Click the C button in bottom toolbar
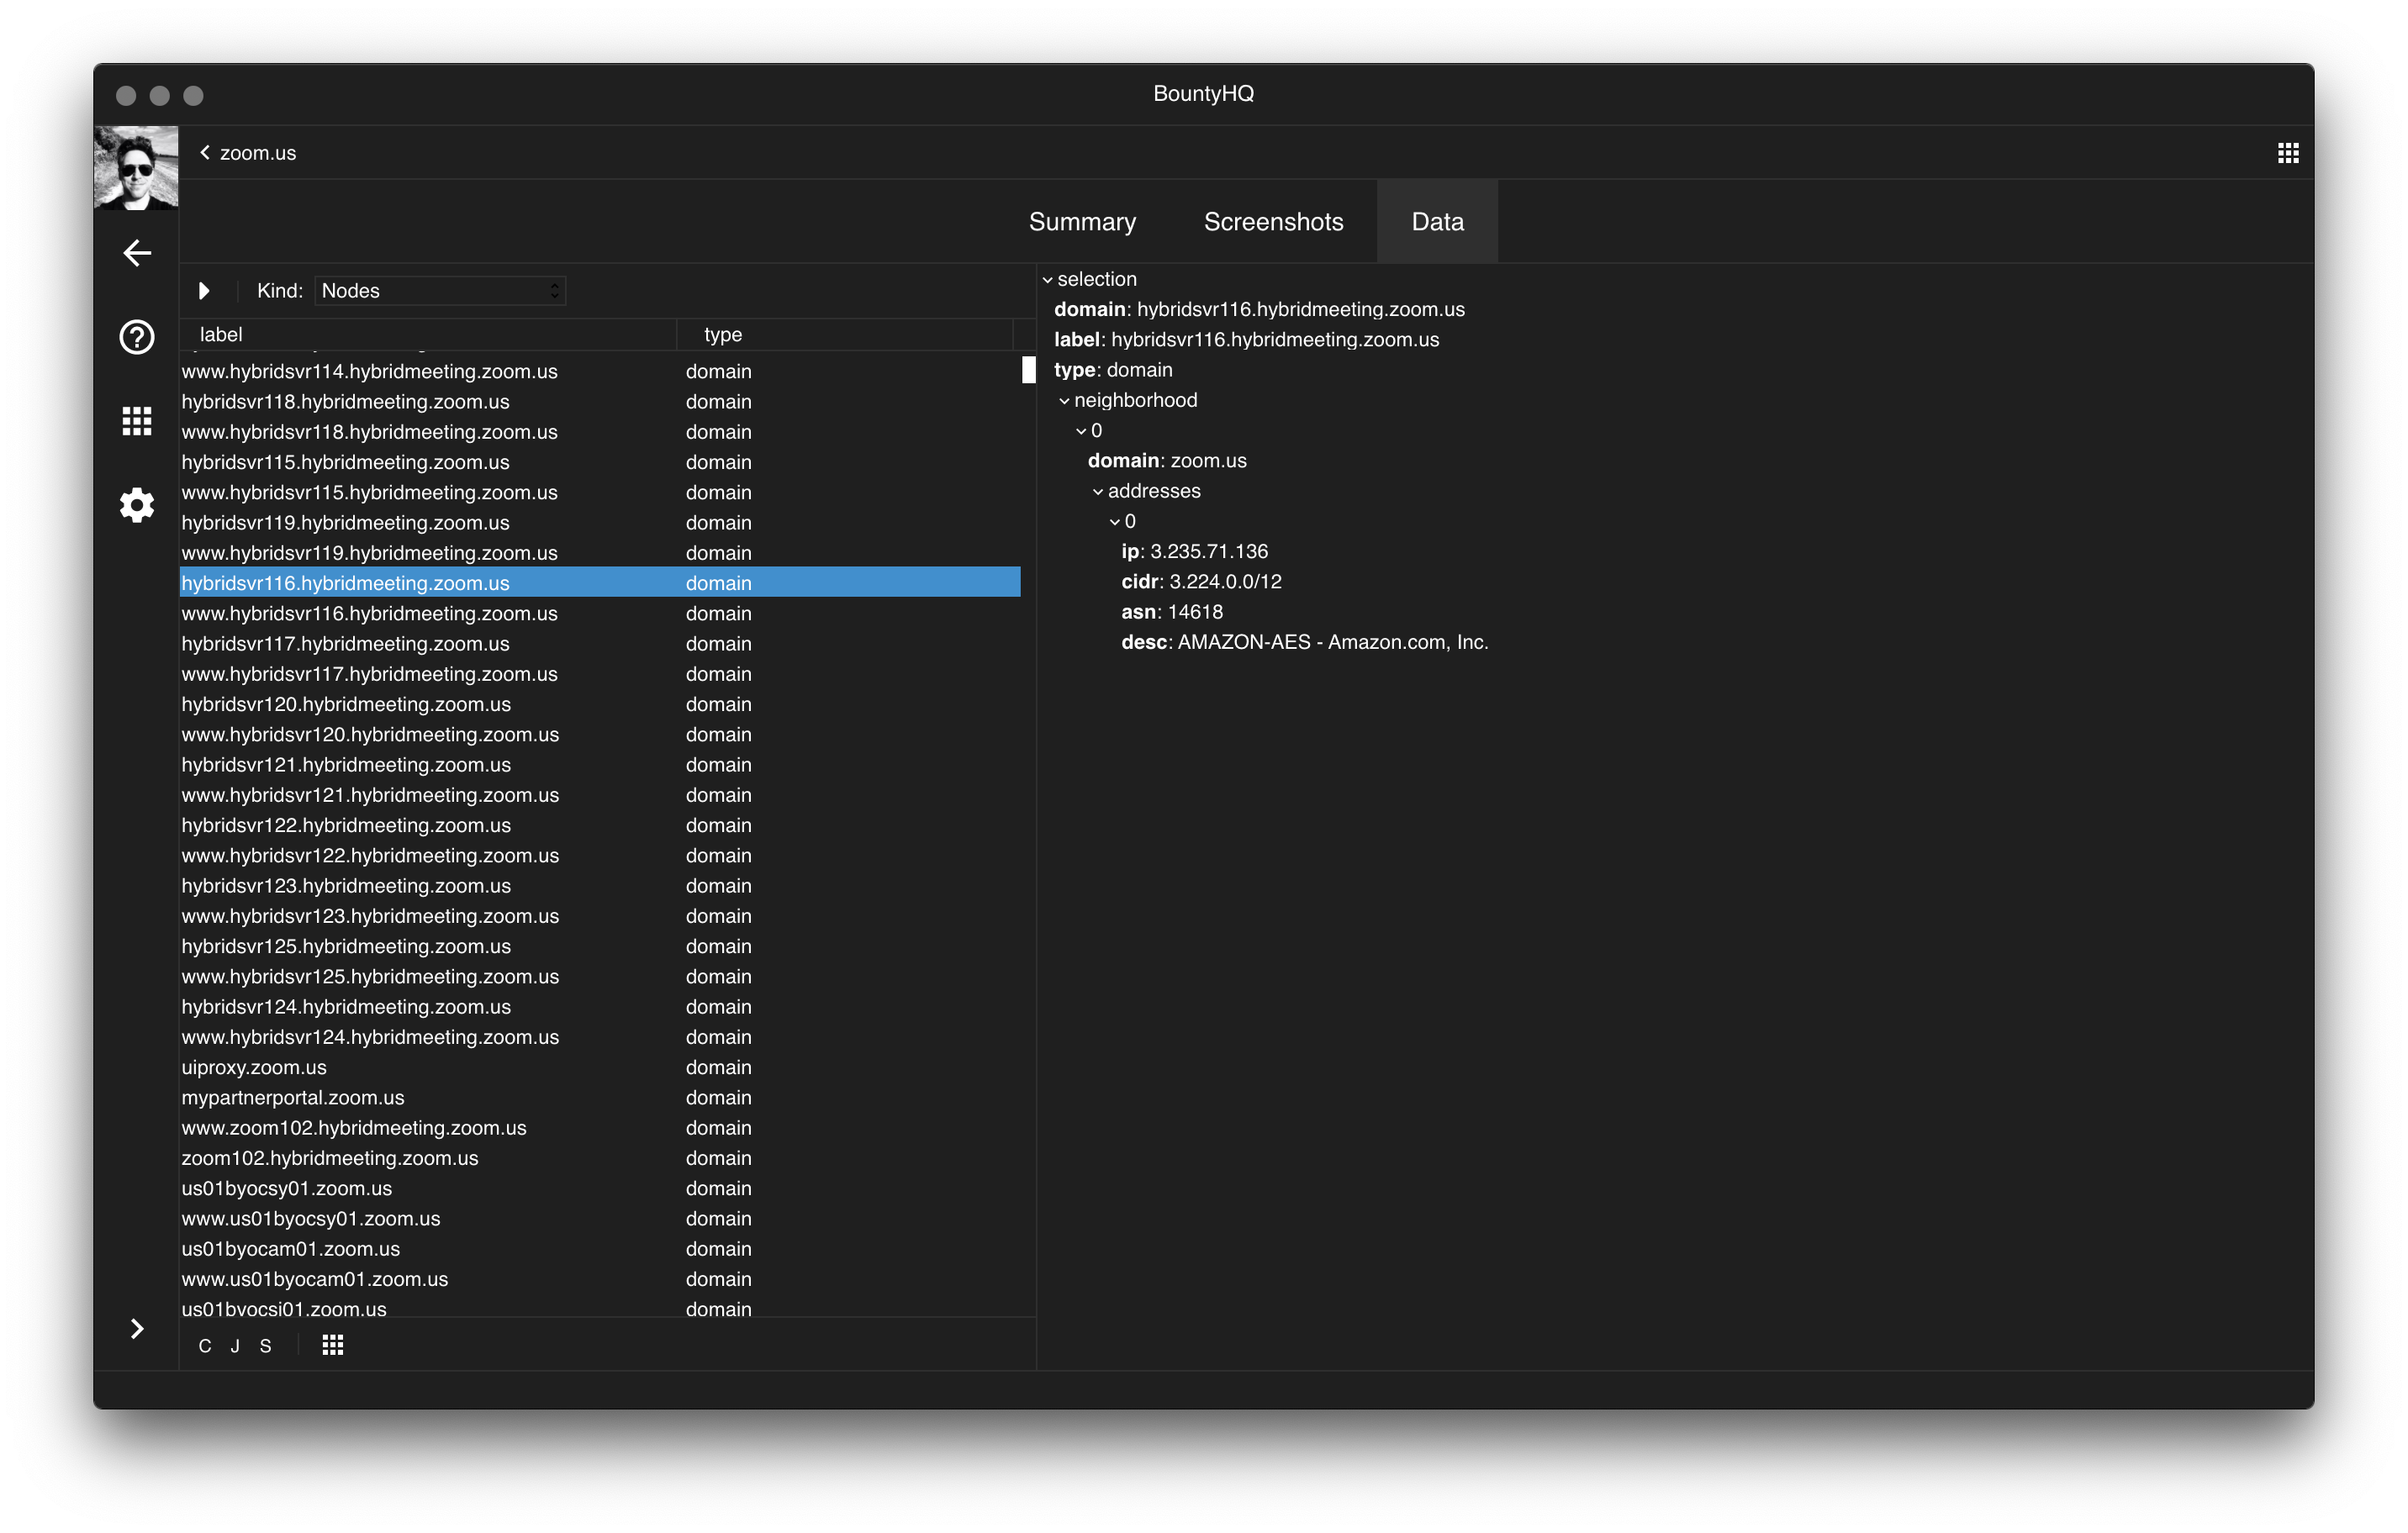The height and width of the screenshot is (1533, 2408). pyautogui.click(x=205, y=1346)
